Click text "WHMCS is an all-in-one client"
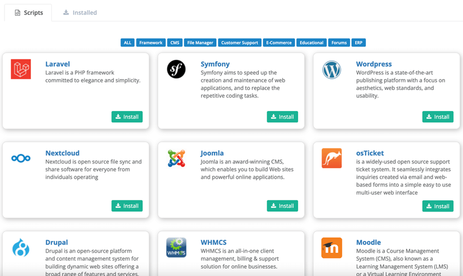The width and height of the screenshot is (463, 276). [237, 251]
